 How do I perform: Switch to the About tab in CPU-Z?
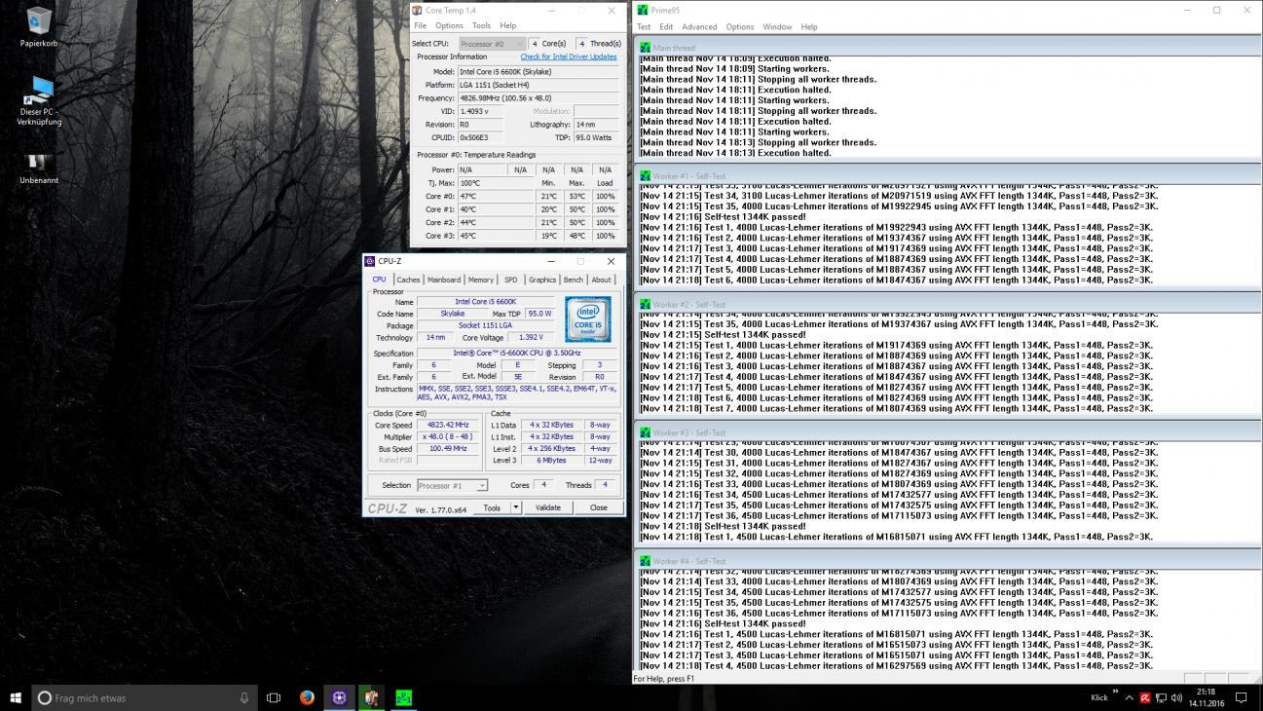click(x=602, y=280)
